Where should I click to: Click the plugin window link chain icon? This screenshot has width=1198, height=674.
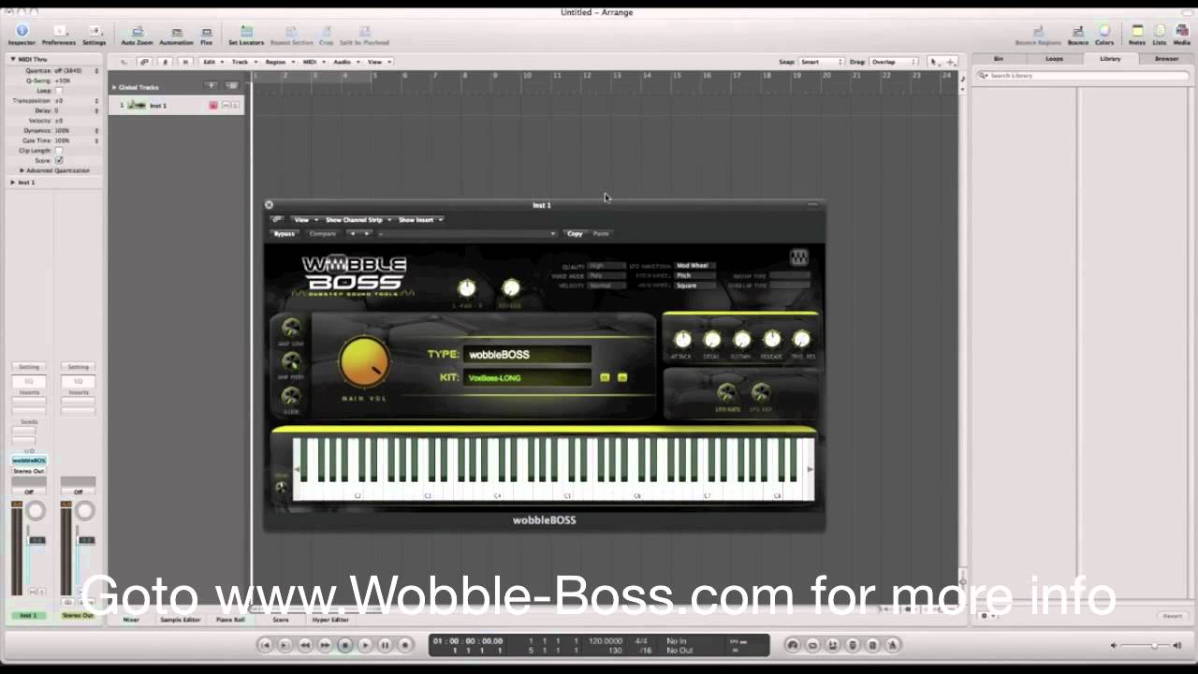tap(276, 219)
